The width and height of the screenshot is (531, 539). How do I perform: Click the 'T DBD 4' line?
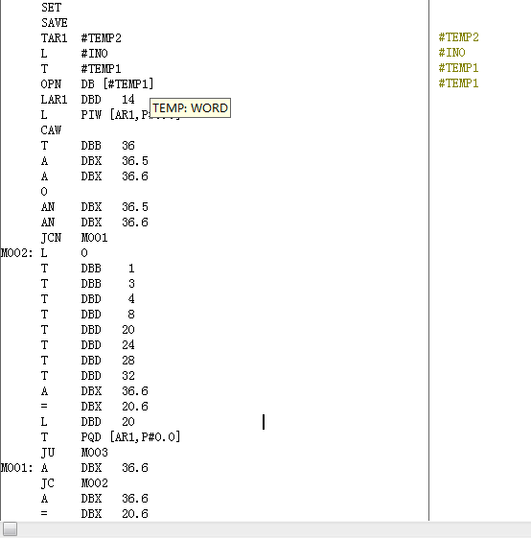(87, 299)
